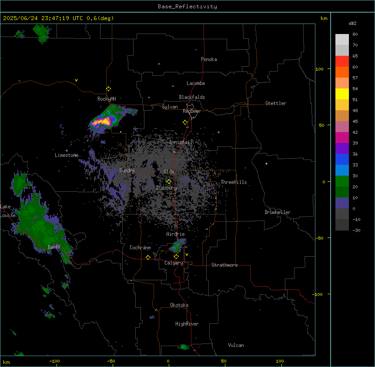Image resolution: width=375 pixels, height=367 pixels.
Task: Click the Drumheller label
Action: tap(278, 212)
